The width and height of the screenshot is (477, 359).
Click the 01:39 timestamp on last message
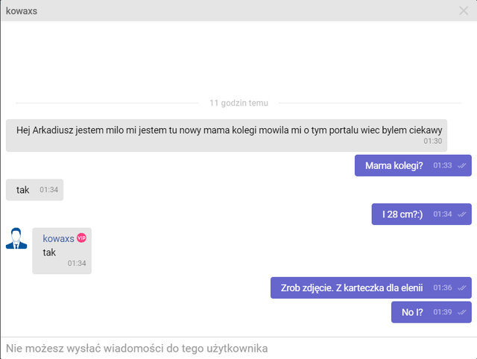(x=442, y=312)
